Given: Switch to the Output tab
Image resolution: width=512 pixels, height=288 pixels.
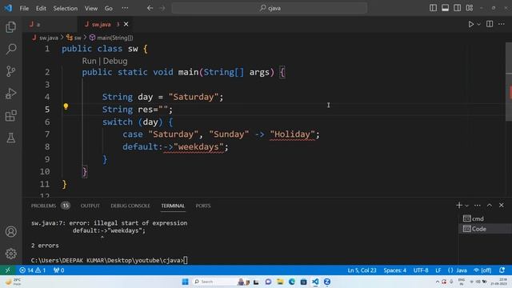Looking at the screenshot, I should pyautogui.click(x=90, y=206).
